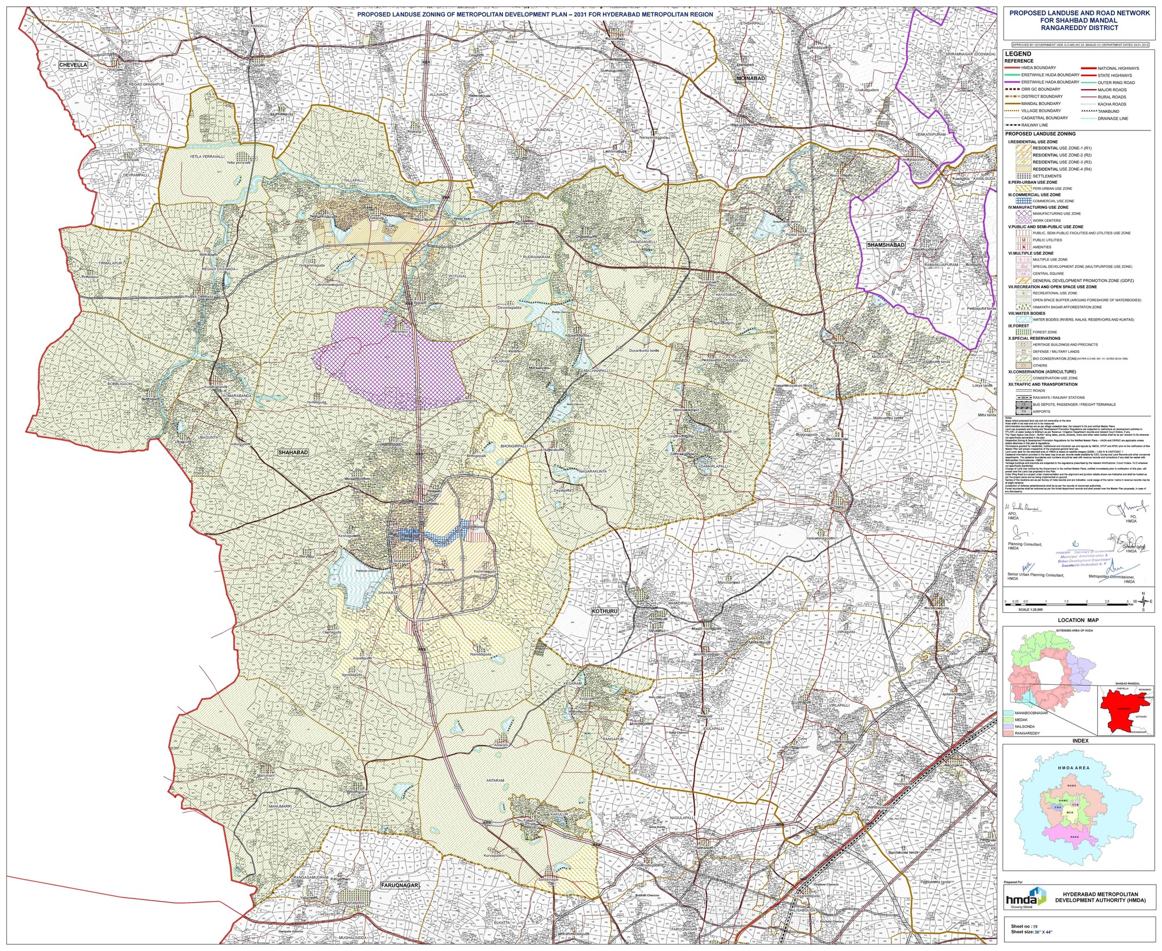Click the compass rose beside the scale bar

(1144, 601)
